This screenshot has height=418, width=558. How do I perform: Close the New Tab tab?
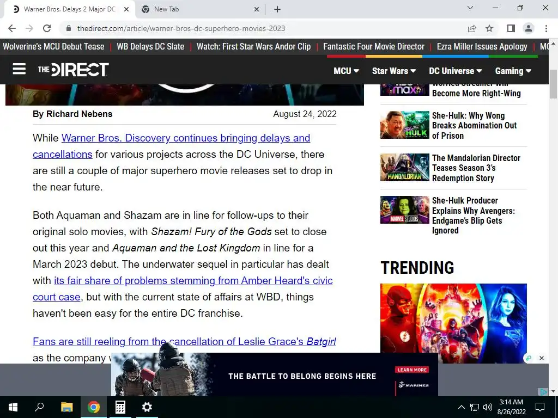click(x=257, y=9)
